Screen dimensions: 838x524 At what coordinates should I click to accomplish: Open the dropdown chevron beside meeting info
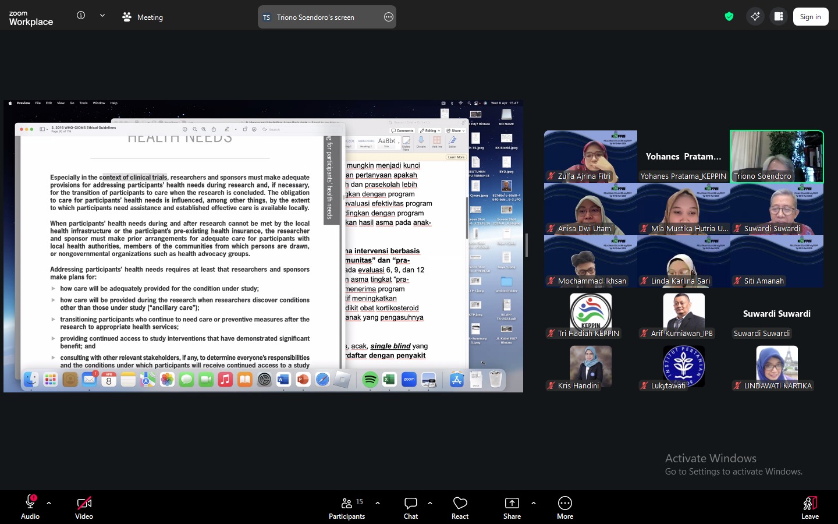click(102, 16)
